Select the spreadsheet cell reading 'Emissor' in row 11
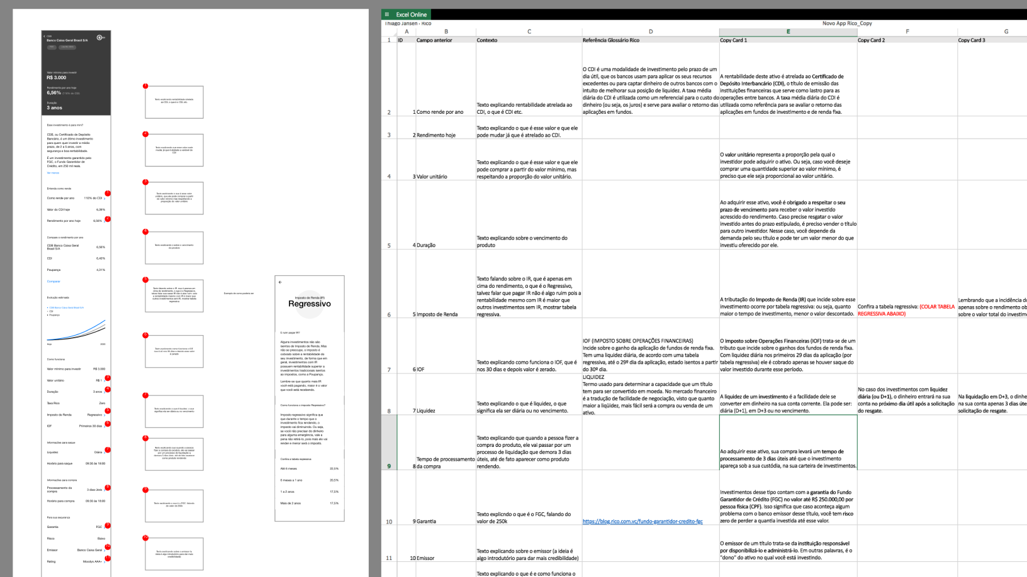Image resolution: width=1027 pixels, height=577 pixels. click(446, 543)
